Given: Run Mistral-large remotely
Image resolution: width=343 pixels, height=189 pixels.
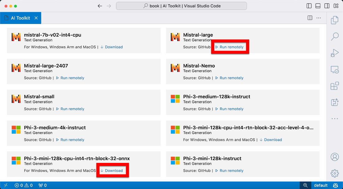Looking at the screenshot, I should 229,47.
